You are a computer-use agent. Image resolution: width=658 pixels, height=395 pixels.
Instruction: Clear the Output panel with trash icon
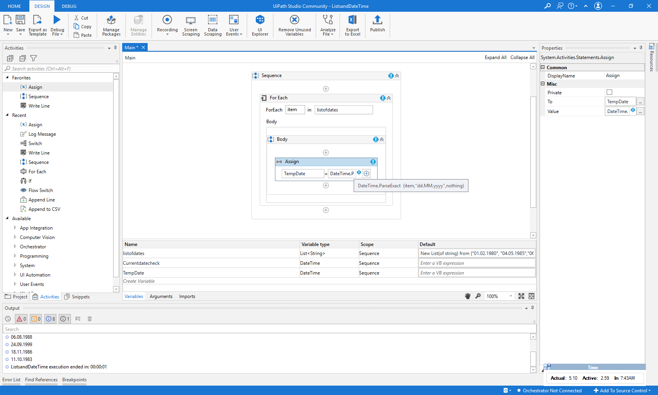[x=90, y=319]
